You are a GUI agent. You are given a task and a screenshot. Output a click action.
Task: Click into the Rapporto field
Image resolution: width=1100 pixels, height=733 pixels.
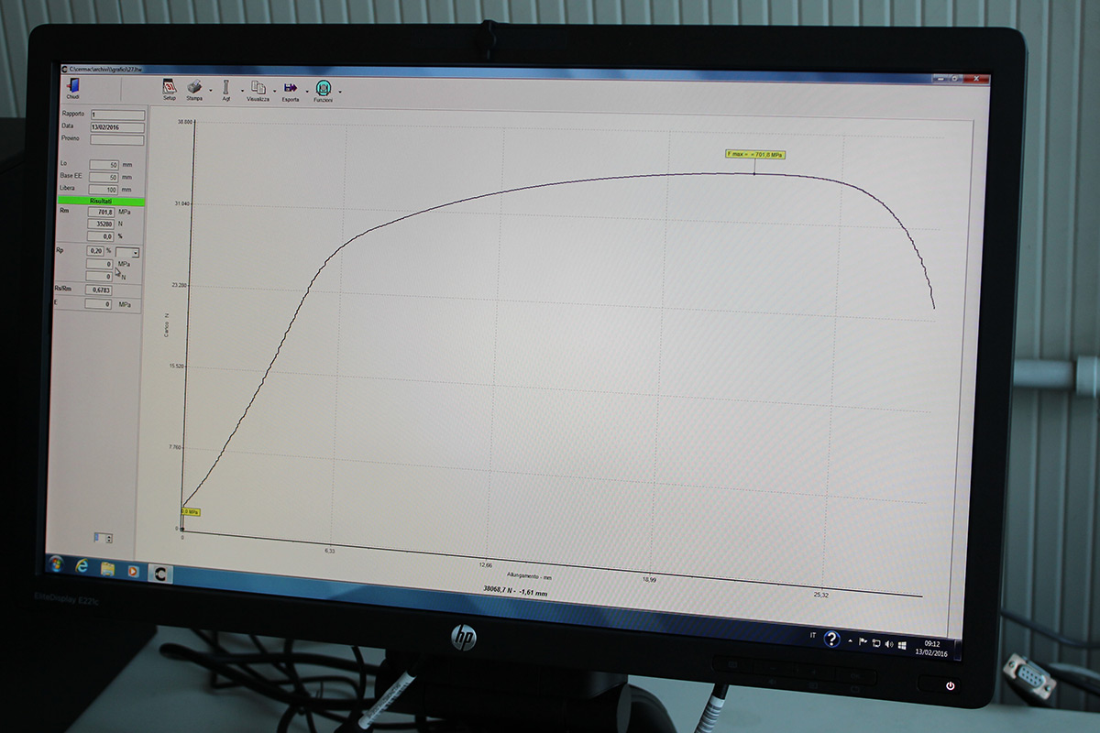[116, 115]
